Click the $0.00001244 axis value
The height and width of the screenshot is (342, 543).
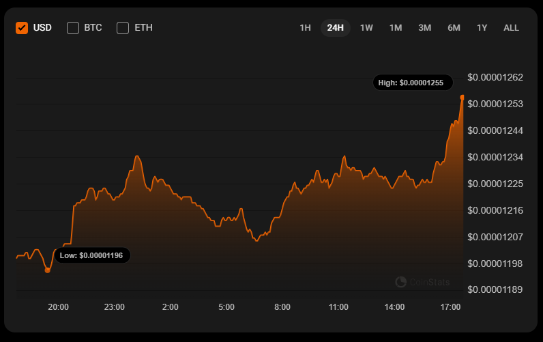click(495, 130)
